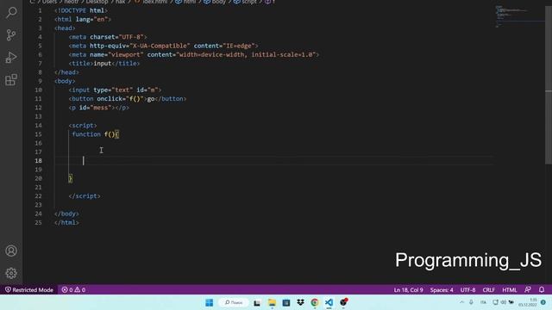Open the Run and Debug view
Viewport: 552px width, 310px height.
click(x=11, y=58)
